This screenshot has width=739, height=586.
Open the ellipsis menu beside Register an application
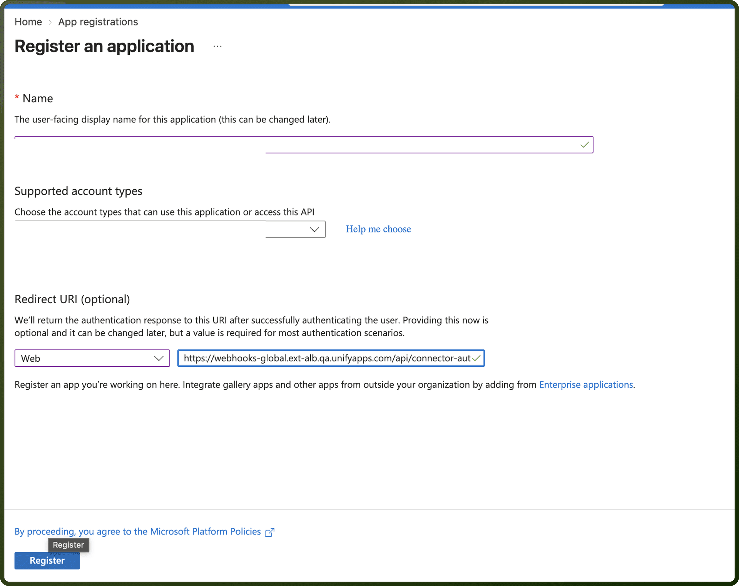217,46
